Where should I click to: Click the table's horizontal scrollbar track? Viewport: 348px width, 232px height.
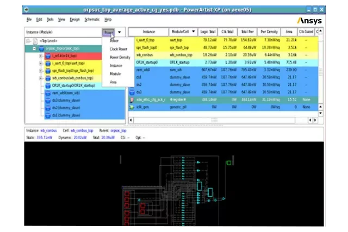click(x=214, y=120)
